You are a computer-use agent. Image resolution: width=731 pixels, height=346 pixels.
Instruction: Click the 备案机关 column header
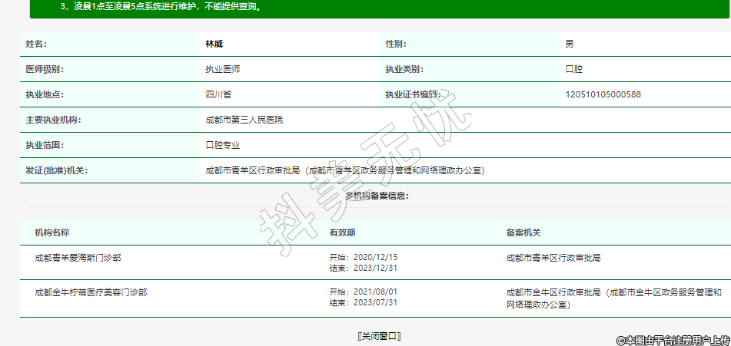[523, 232]
